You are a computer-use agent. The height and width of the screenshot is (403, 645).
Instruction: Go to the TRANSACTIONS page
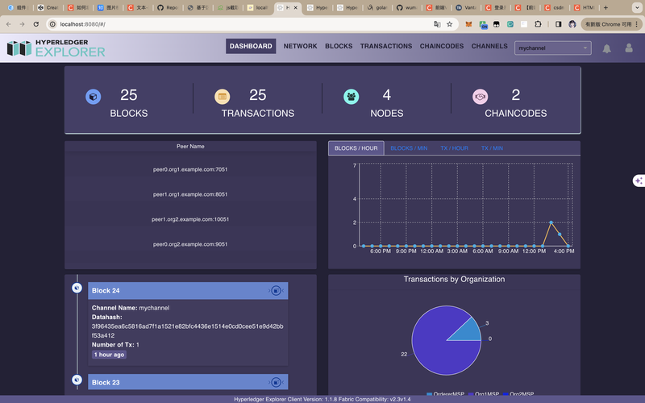[x=386, y=46]
